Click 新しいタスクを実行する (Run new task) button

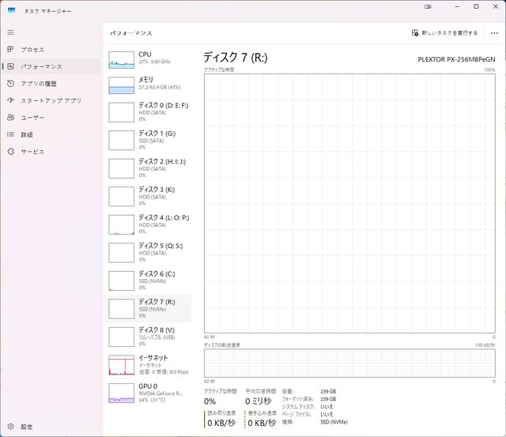pos(444,33)
